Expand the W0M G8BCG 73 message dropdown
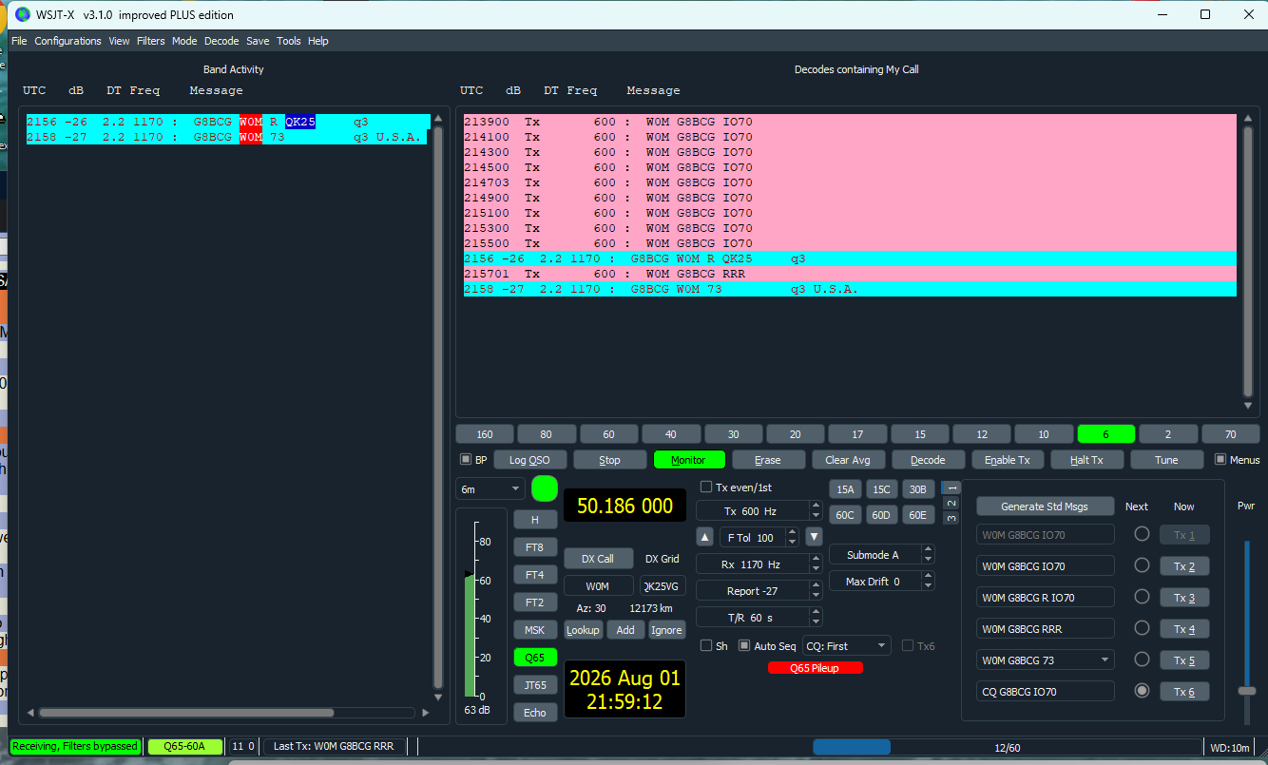 coord(1105,660)
